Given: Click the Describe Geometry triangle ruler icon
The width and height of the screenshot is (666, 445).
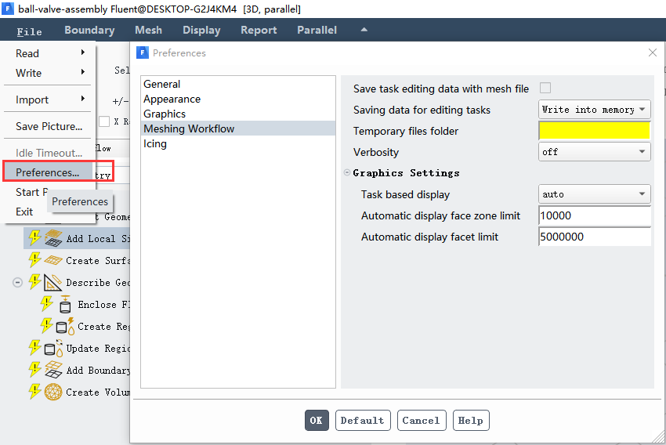Looking at the screenshot, I should tap(52, 282).
